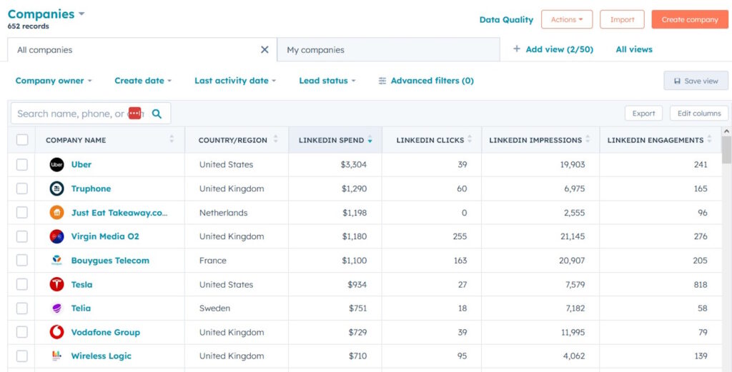
Task: Click the vertical table scrollbar thumb
Action: tap(726, 150)
